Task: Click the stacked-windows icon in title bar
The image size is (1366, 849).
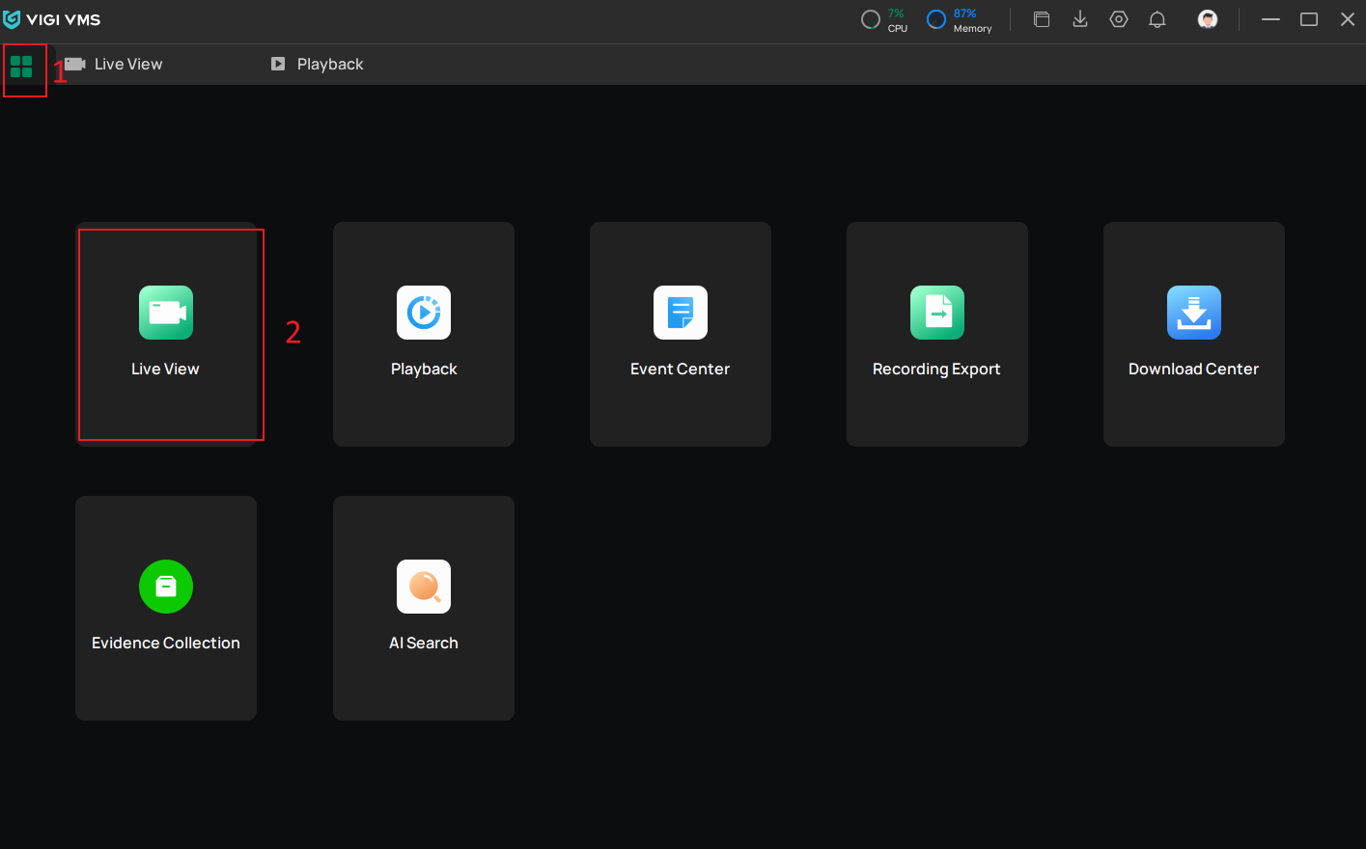Action: [1042, 19]
